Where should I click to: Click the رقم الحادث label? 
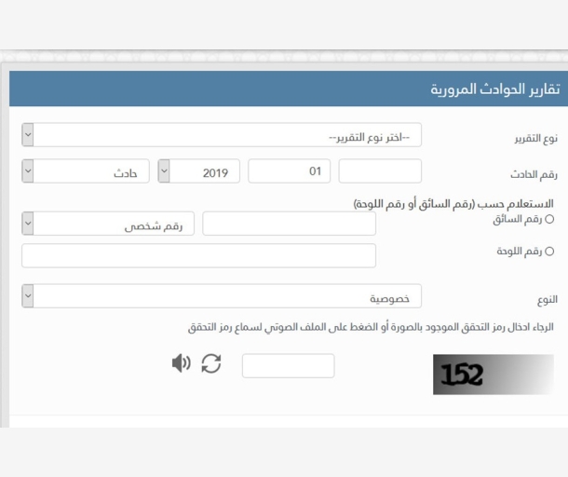tap(534, 174)
